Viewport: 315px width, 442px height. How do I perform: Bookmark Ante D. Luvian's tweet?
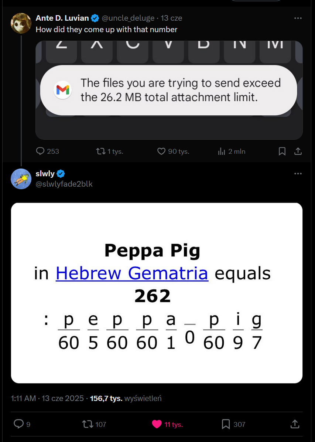pyautogui.click(x=282, y=151)
